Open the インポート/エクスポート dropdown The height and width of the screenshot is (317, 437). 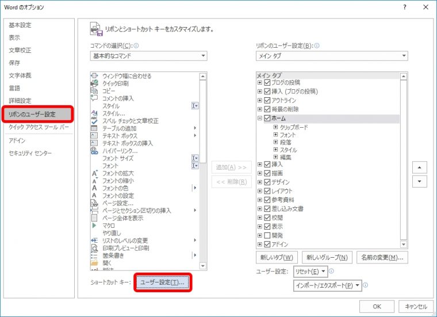(x=328, y=285)
